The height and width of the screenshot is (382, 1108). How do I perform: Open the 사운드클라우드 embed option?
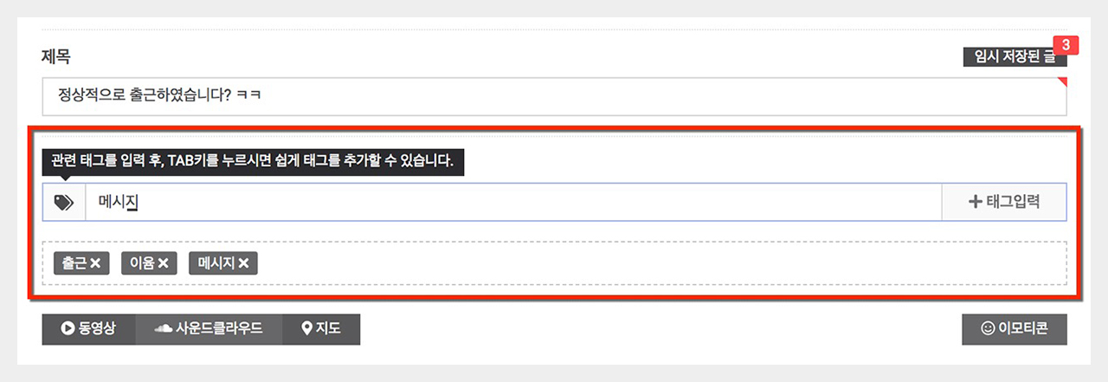(209, 329)
